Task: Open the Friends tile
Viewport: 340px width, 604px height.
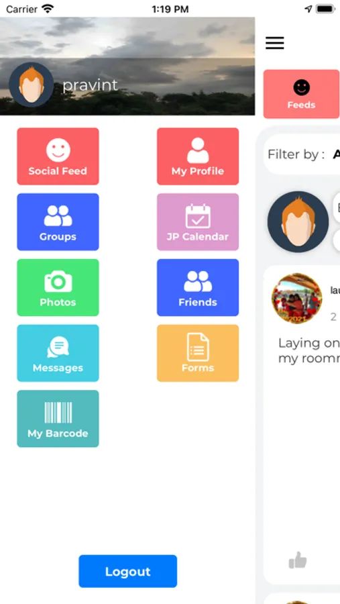Action: [x=198, y=287]
